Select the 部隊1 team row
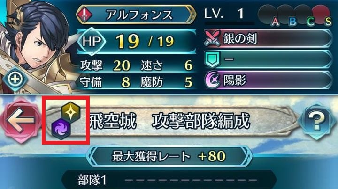This screenshot has height=189, width=338. click(169, 180)
